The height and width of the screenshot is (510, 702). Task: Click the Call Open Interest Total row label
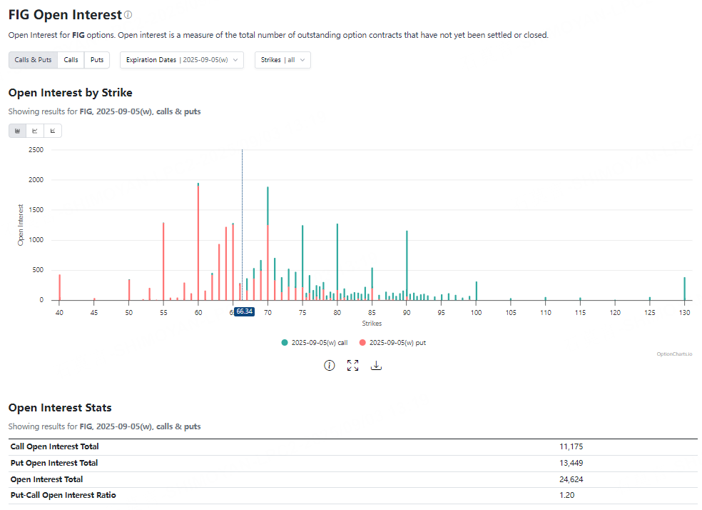click(x=55, y=447)
